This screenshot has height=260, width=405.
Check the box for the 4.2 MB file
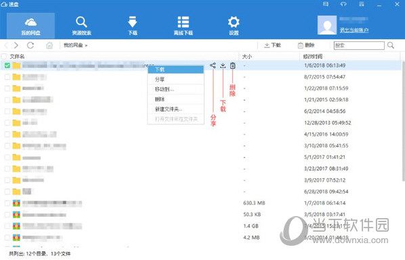pyautogui.click(x=7, y=238)
